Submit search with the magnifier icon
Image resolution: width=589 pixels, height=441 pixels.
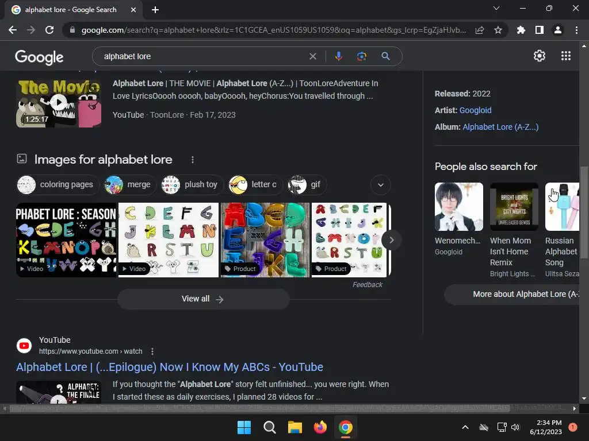385,56
